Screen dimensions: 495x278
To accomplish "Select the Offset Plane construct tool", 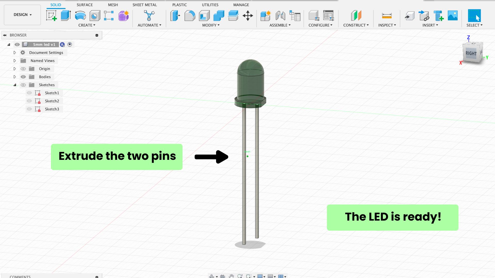I will tap(356, 16).
